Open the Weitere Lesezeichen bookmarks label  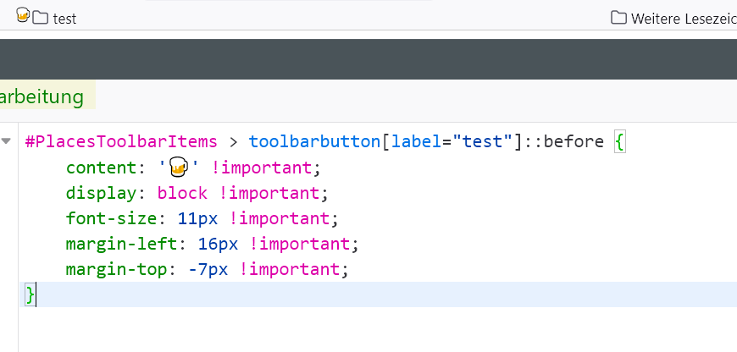click(684, 18)
